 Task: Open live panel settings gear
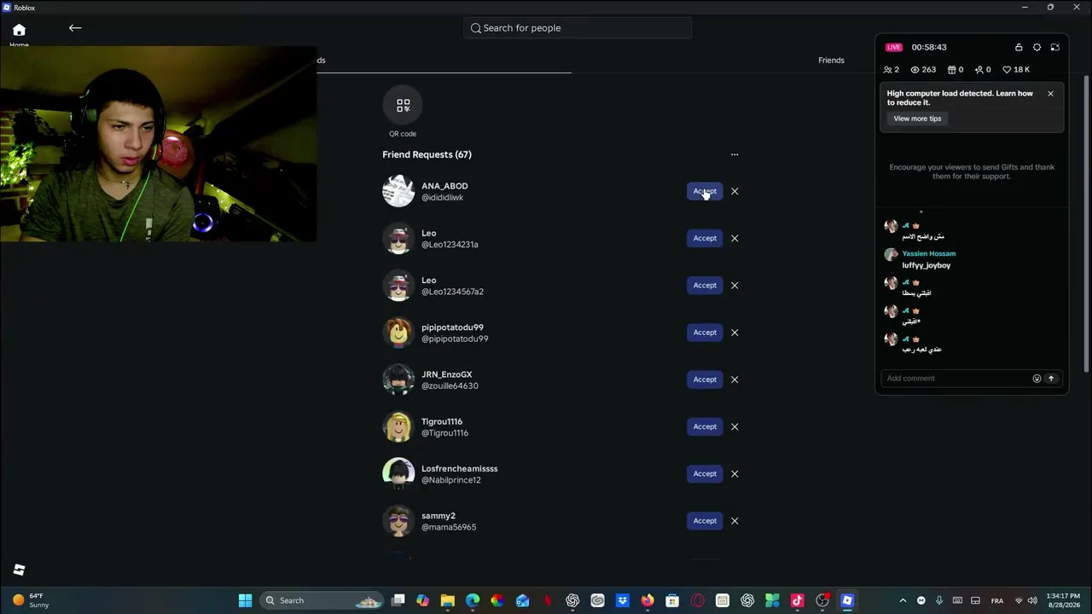[1037, 48]
